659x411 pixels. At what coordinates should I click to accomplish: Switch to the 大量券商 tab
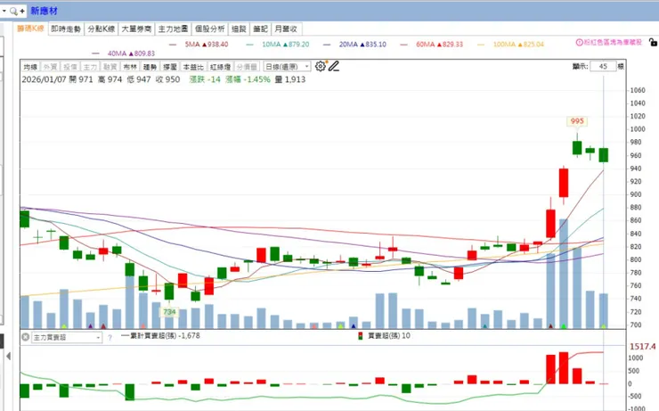pyautogui.click(x=136, y=29)
